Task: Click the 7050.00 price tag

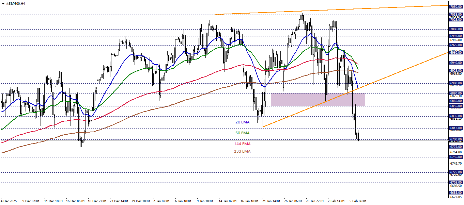Action: click(457, 6)
